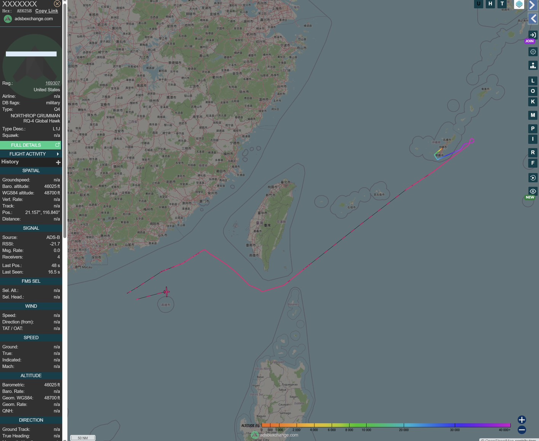The width and height of the screenshot is (539, 441).
Task: Click the right chevron arrow button
Action: click(533, 5)
